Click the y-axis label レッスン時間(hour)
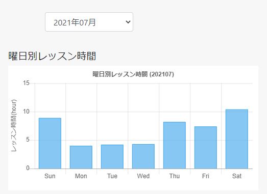 [x=14, y=126]
